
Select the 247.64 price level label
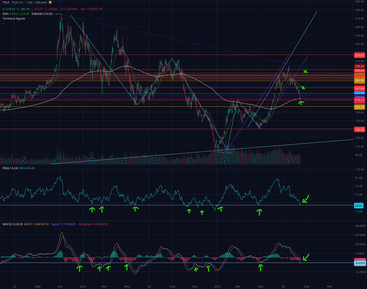click(x=359, y=88)
